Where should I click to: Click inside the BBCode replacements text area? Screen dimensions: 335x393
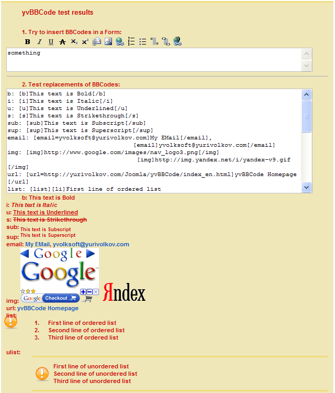point(154,141)
